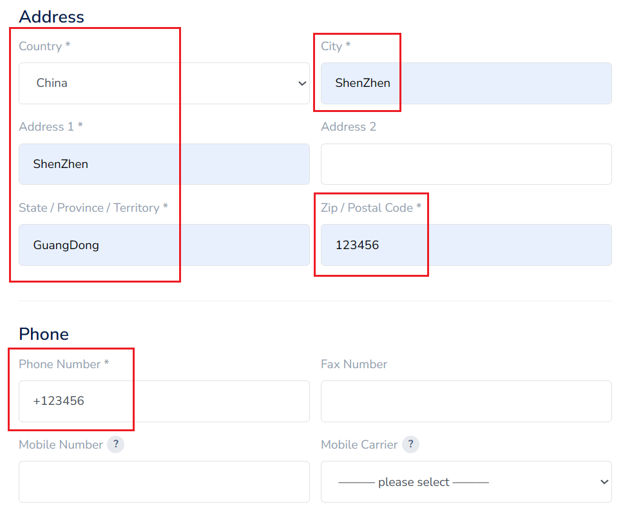Click the Fax Number label text
The height and width of the screenshot is (522, 623).
354,364
